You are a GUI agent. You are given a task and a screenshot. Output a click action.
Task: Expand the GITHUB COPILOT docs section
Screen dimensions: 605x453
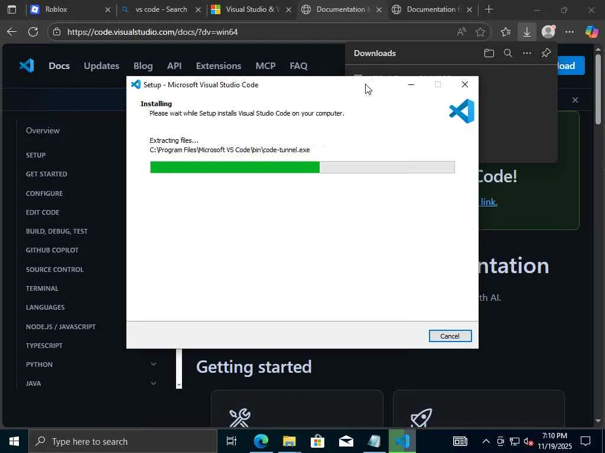coord(52,250)
